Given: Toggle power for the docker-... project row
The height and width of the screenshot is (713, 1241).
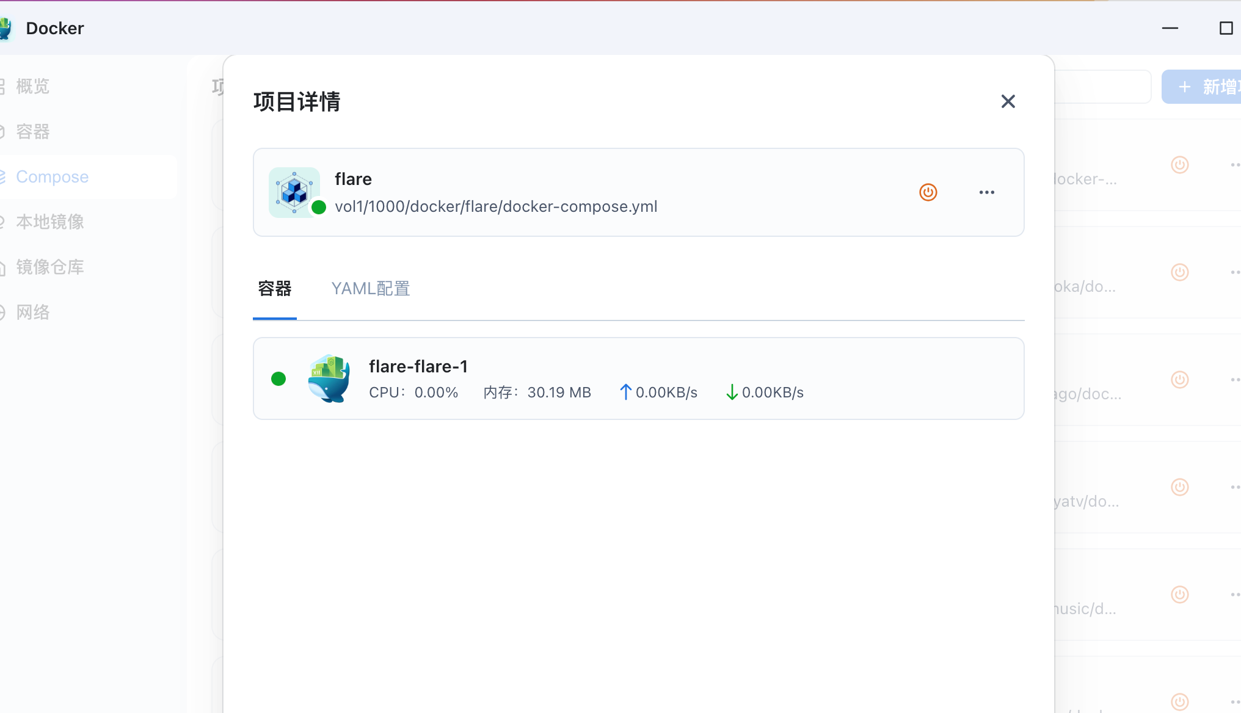Looking at the screenshot, I should pyautogui.click(x=1179, y=165).
